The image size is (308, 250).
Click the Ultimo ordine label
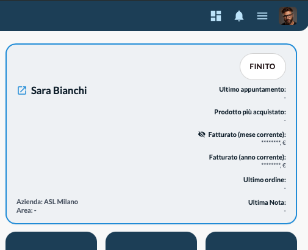tap(265, 180)
